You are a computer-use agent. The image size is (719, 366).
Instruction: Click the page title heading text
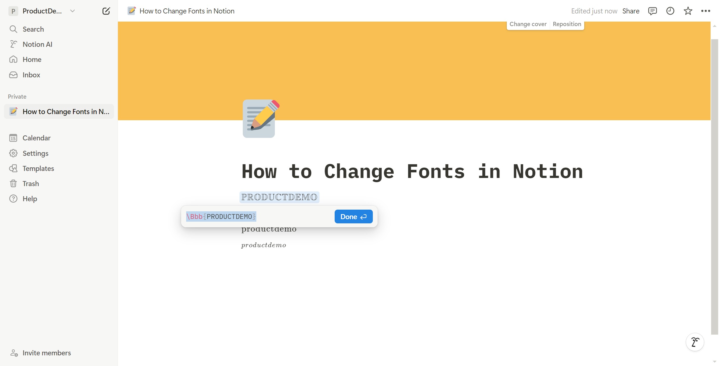pos(412,171)
